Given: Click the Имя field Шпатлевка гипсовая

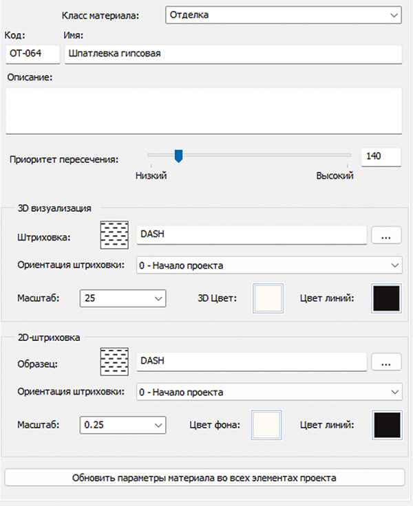Looking at the screenshot, I should (x=233, y=54).
